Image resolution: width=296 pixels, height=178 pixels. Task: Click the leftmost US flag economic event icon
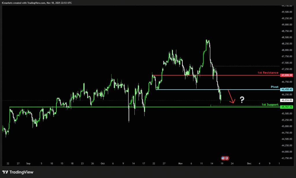click(223, 158)
